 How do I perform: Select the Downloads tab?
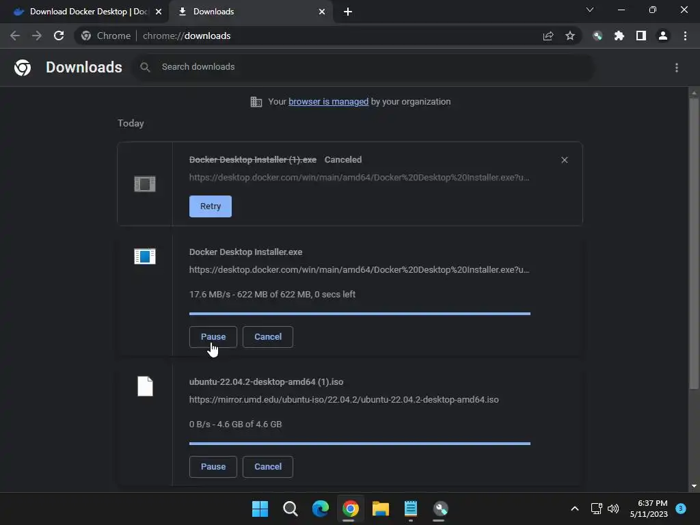click(251, 12)
